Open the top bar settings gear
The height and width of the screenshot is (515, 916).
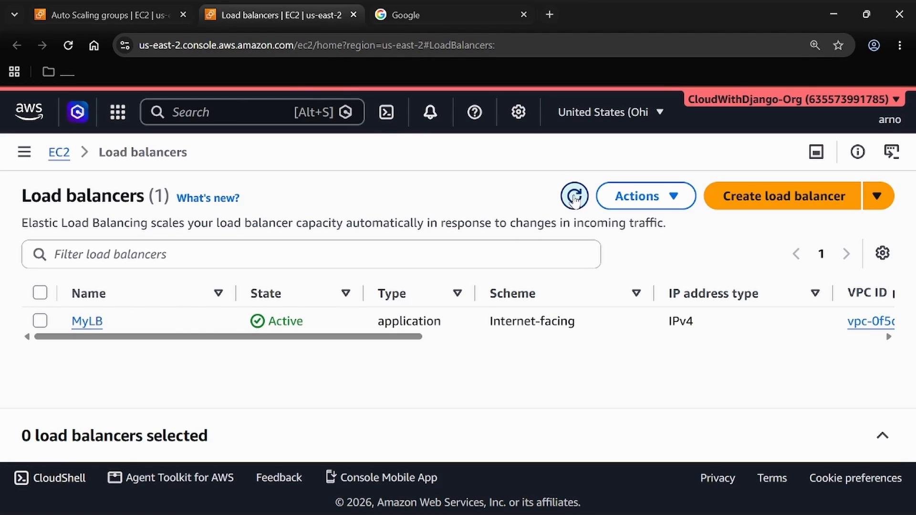coord(519,112)
